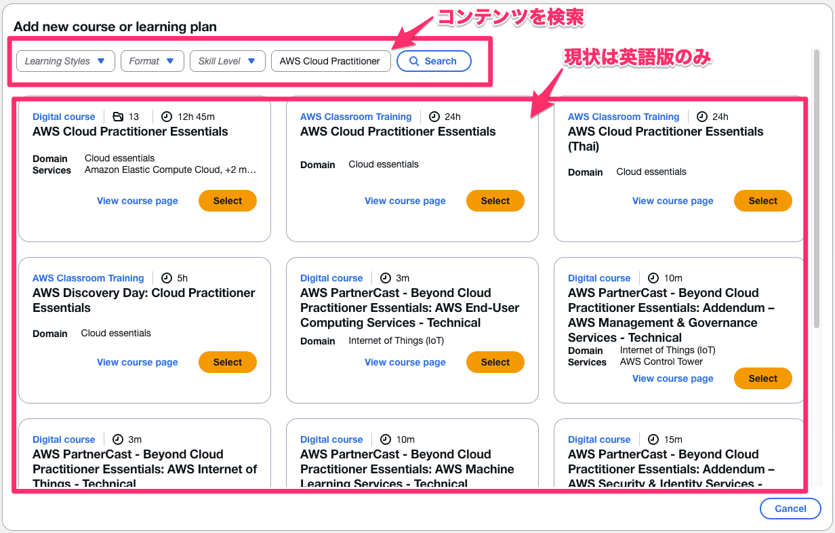Select the Management & Governance Services PartnerCast course
The image size is (835, 533).
click(763, 378)
